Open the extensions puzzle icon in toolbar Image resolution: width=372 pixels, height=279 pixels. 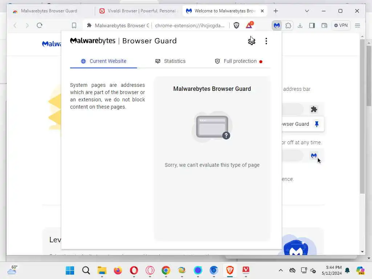[288, 25]
